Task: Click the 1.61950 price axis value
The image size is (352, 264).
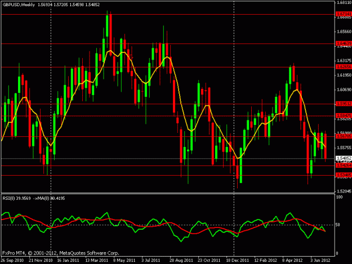Action: coord(344,75)
